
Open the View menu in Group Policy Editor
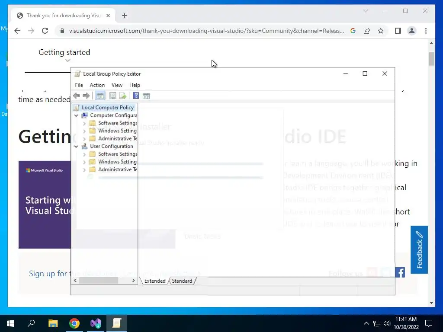(117, 85)
